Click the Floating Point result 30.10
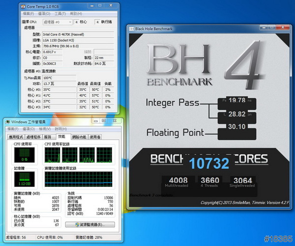This screenshot has height=246, width=295. pyautogui.click(x=237, y=126)
